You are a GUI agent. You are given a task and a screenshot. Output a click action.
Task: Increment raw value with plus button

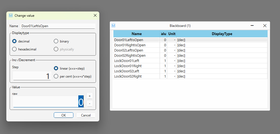pyautogui.click(x=89, y=96)
